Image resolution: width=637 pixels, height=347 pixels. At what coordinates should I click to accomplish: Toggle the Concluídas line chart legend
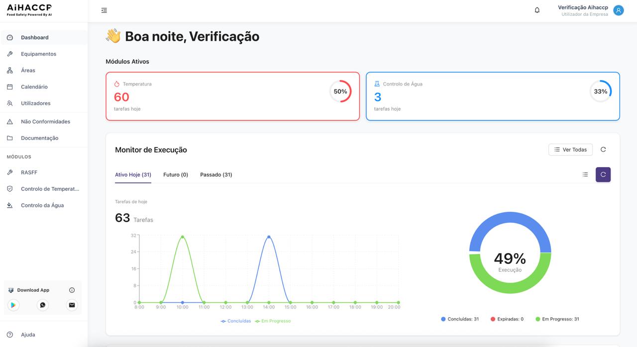coord(236,321)
